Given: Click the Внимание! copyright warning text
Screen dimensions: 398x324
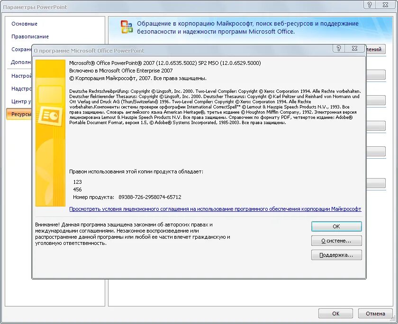Looking at the screenshot, I should (133, 234).
